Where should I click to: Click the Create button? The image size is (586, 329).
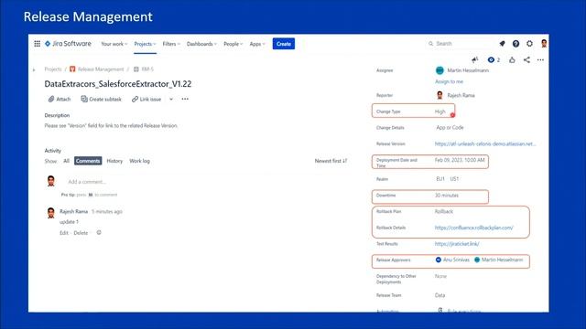284,44
